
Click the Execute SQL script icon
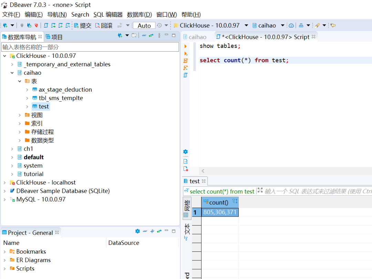[x=186, y=61]
